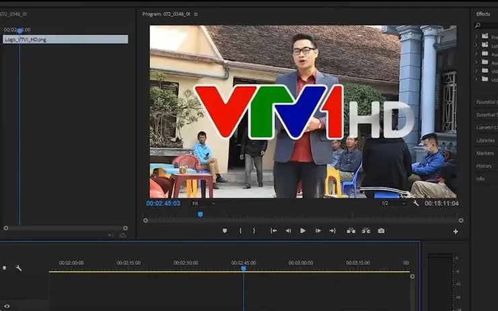Toggle the track eye visibility icon
Image resolution: width=498 pixels, height=311 pixels.
coord(7,306)
